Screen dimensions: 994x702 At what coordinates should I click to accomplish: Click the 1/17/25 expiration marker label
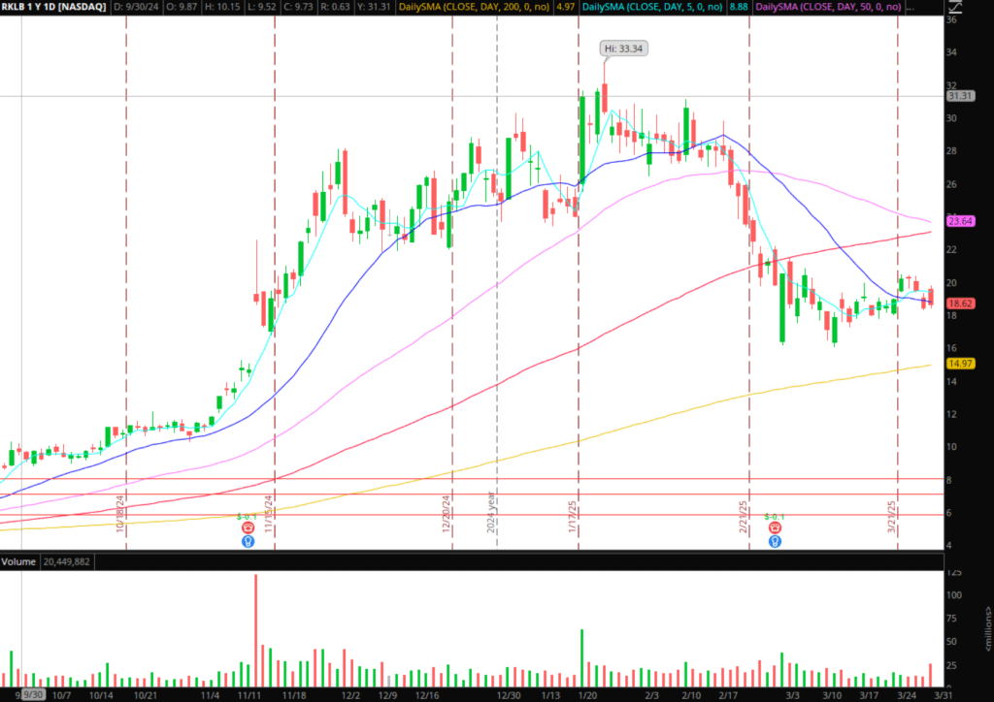[x=573, y=516]
